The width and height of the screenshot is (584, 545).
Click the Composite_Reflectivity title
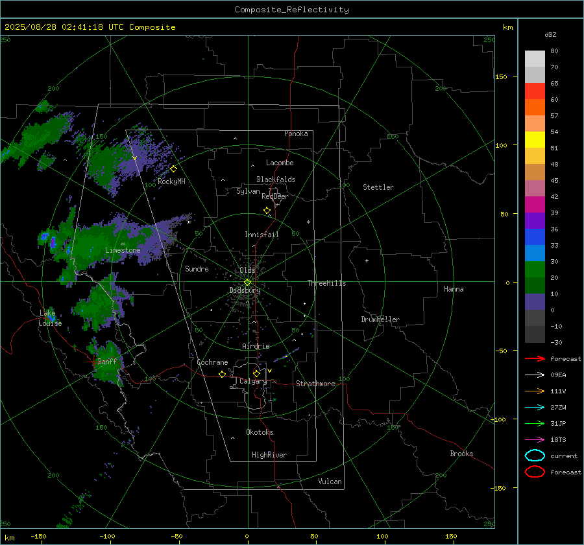click(x=292, y=10)
